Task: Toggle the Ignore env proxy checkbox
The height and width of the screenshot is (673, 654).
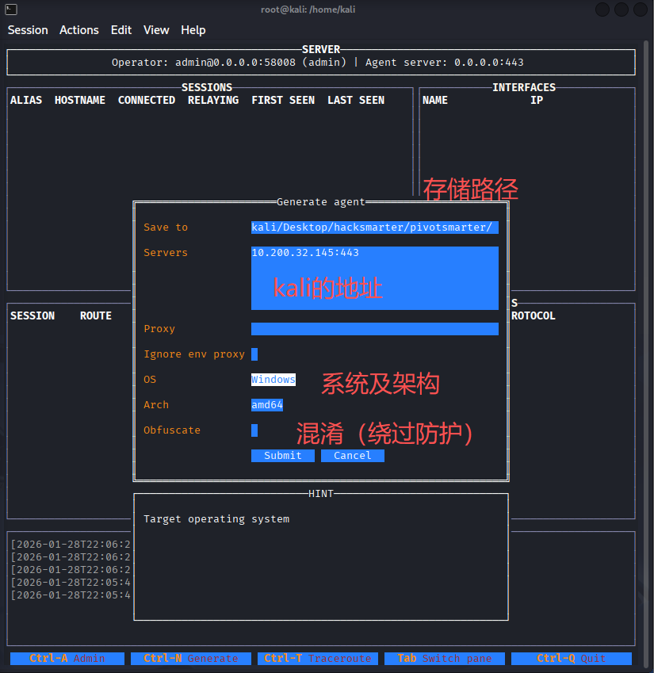Action: (254, 354)
